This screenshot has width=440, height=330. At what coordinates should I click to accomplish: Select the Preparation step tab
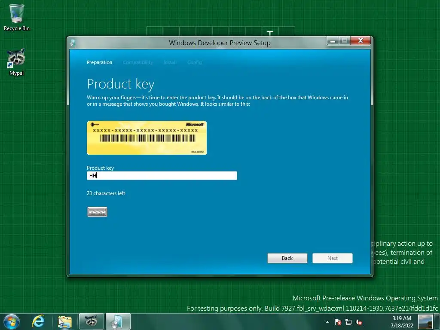point(99,62)
